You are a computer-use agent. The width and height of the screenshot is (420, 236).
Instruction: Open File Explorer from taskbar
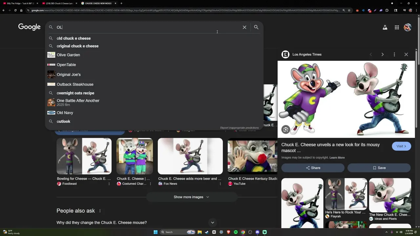[x=199, y=232]
